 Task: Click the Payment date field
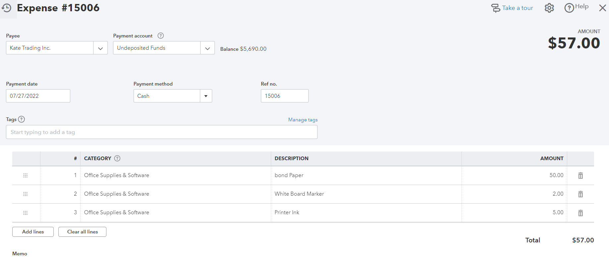38,96
